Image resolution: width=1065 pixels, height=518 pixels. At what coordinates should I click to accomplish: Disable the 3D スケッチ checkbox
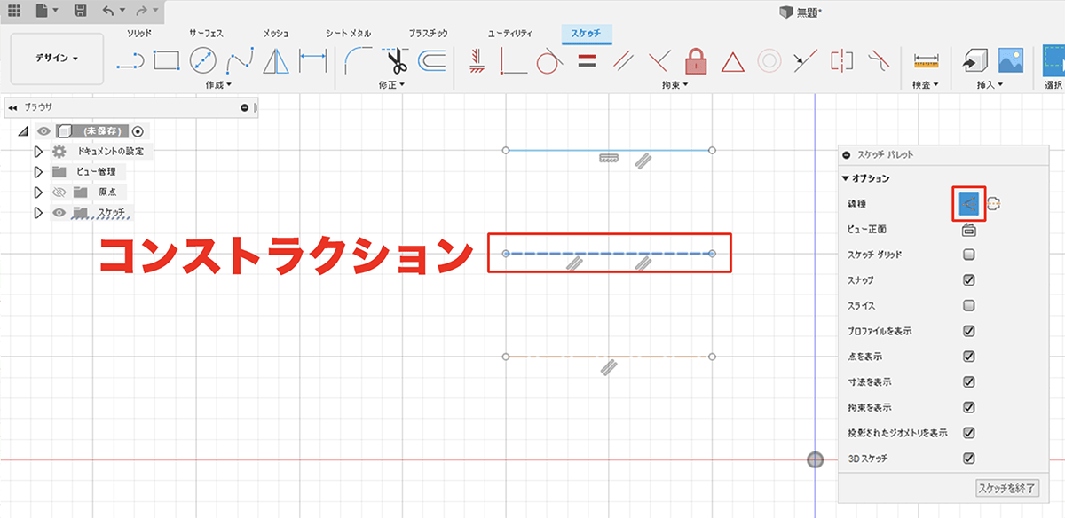[969, 459]
